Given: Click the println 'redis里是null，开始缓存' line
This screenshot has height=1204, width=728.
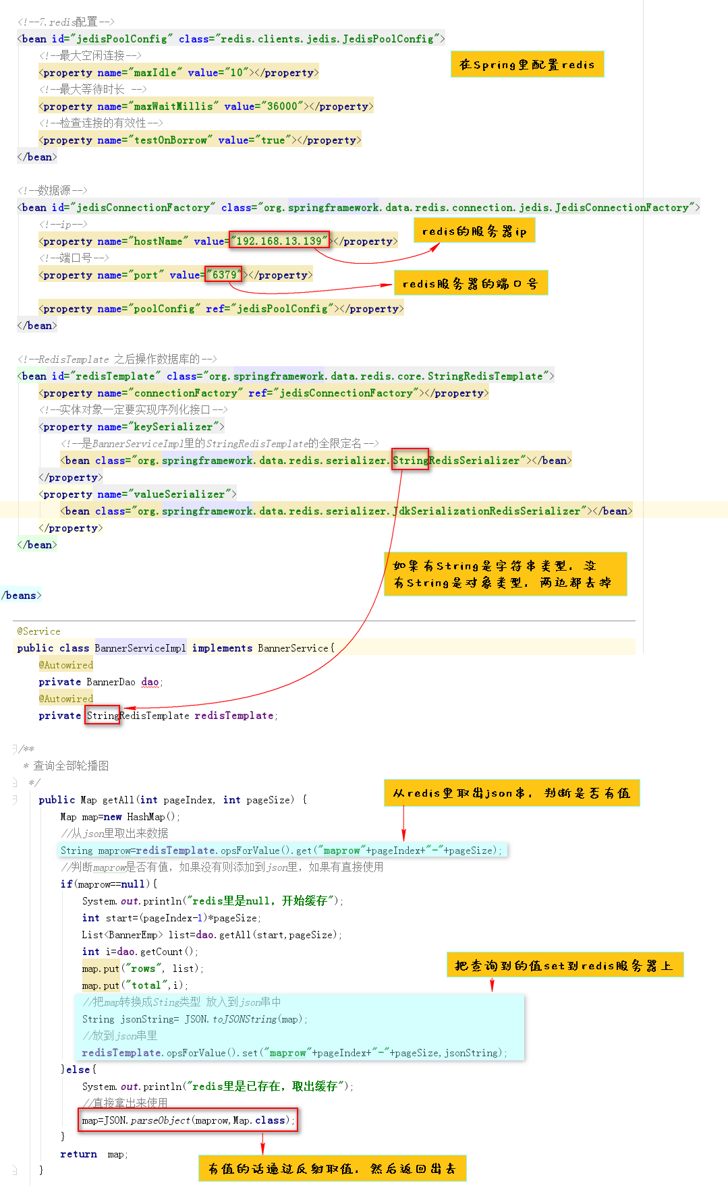Looking at the screenshot, I should [x=213, y=901].
